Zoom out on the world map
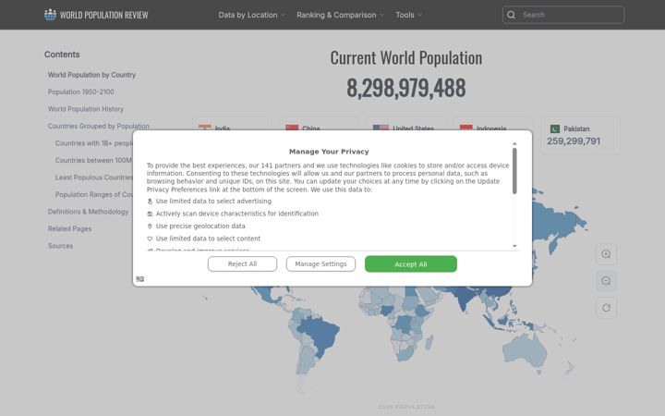The width and height of the screenshot is (665, 416). [x=606, y=281]
